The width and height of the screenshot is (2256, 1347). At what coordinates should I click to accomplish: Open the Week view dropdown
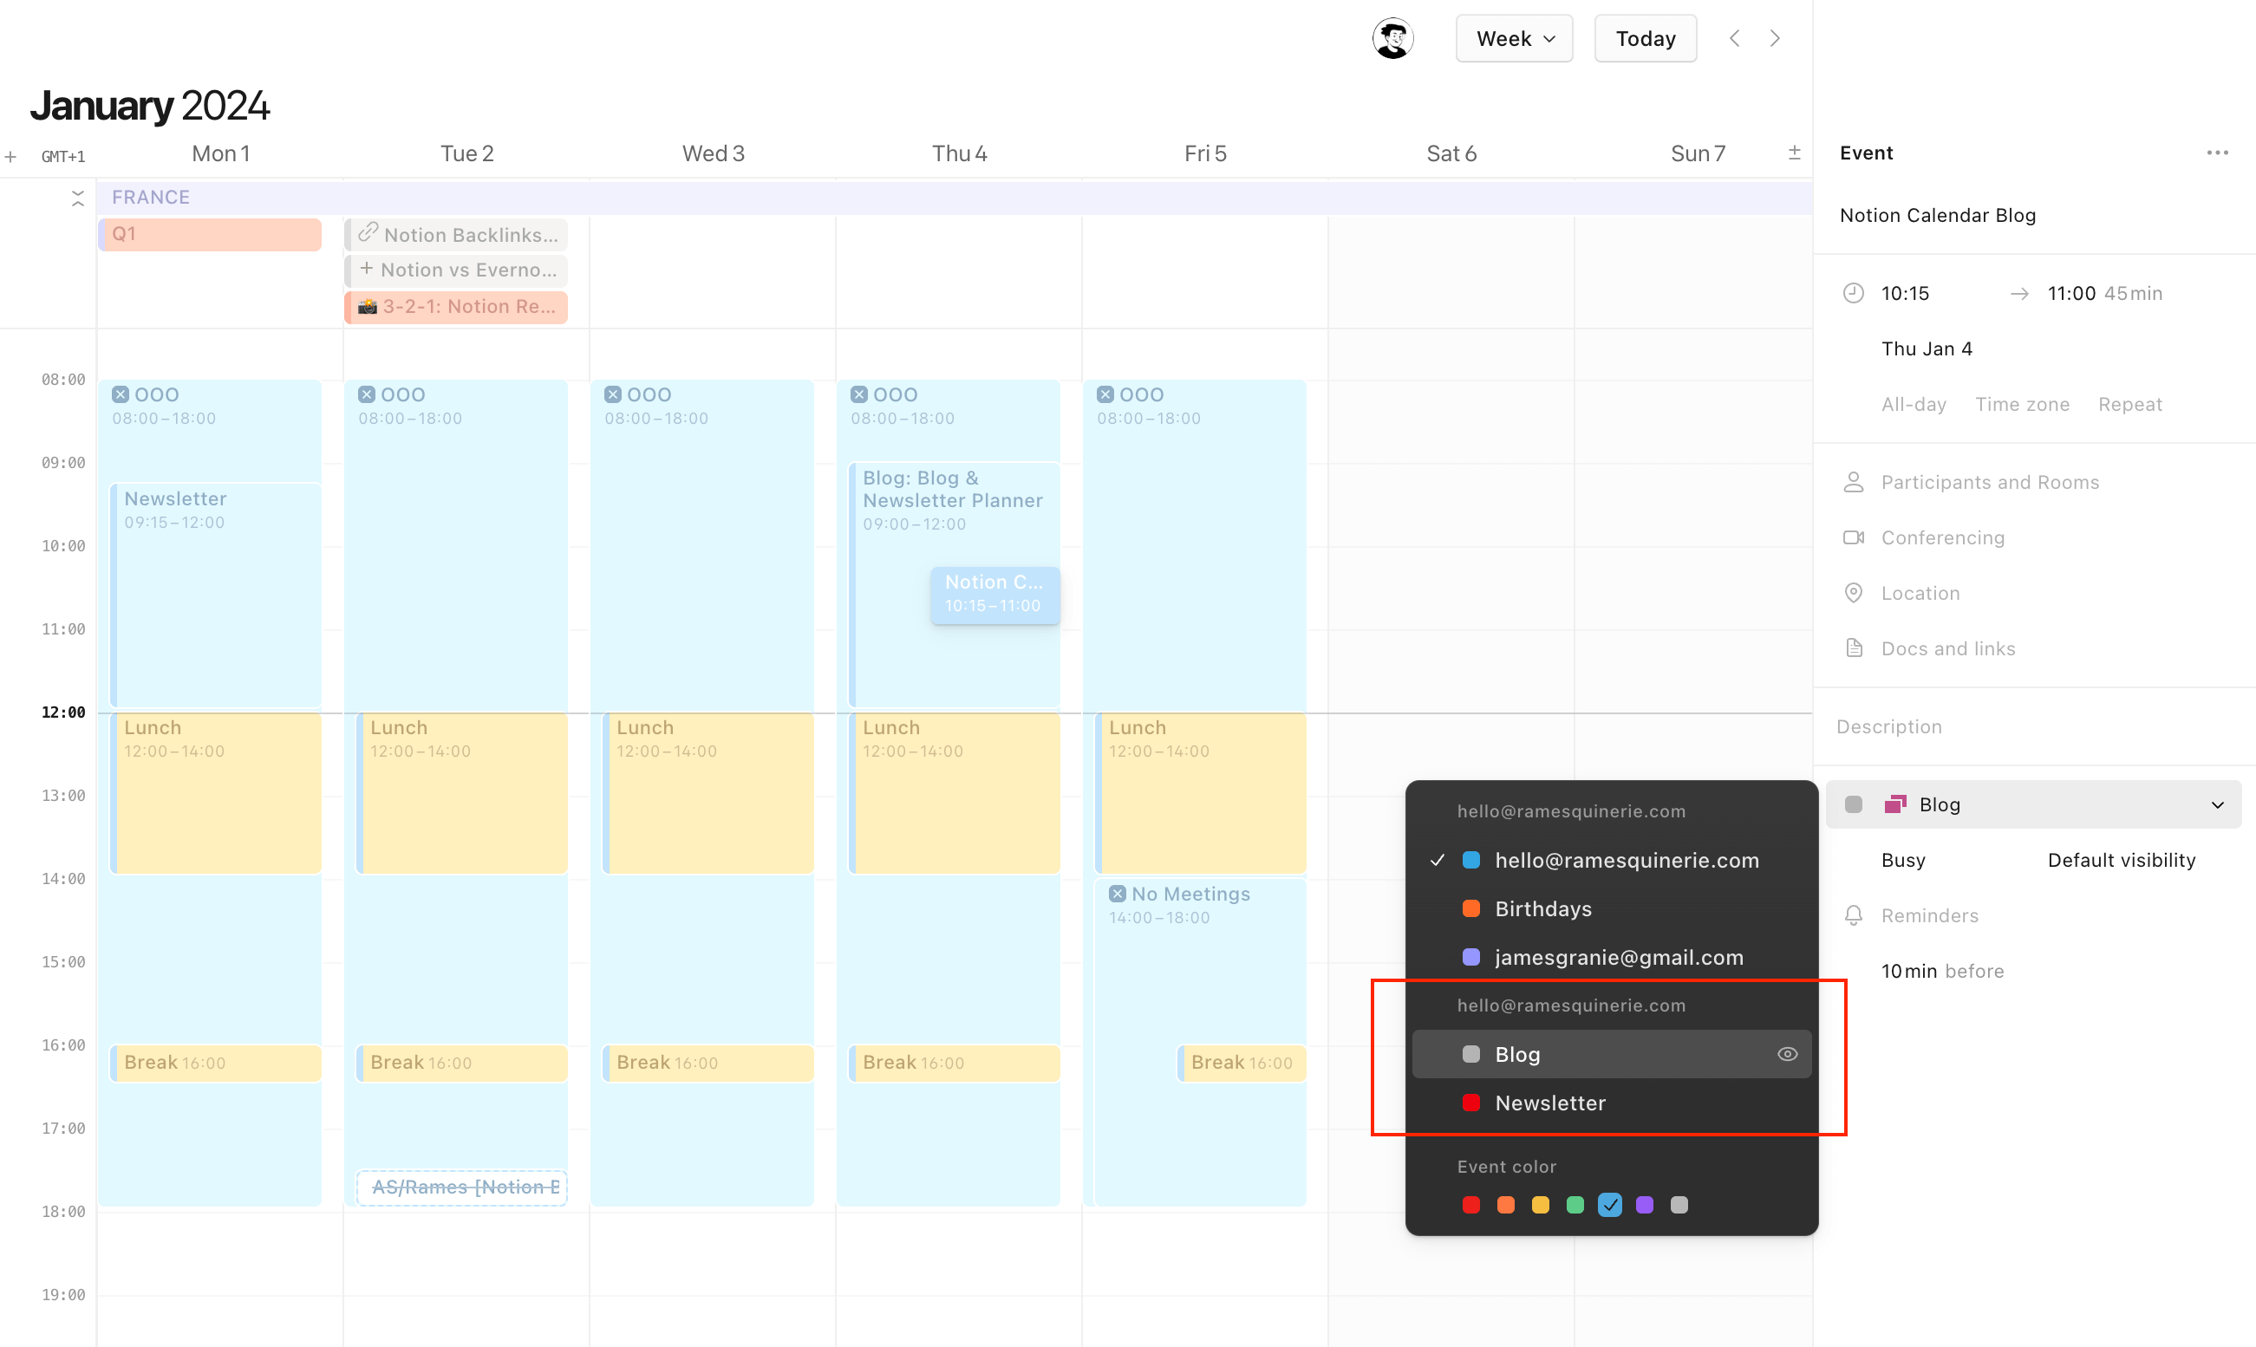pos(1513,38)
